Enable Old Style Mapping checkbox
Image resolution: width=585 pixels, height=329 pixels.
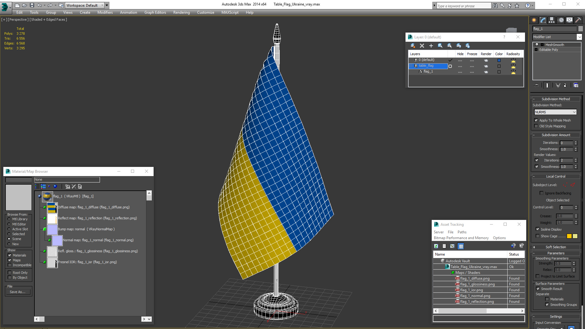click(x=536, y=126)
